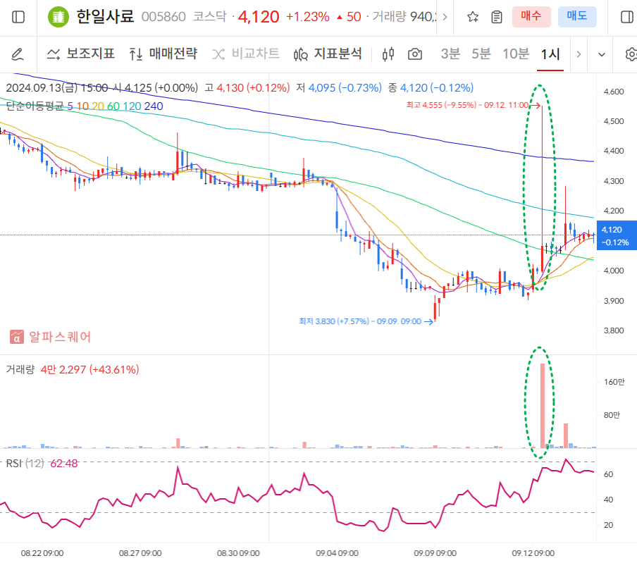Click moving average period 20 label

point(98,106)
